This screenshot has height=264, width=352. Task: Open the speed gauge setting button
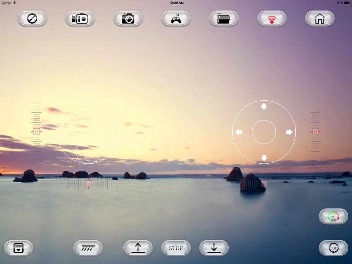(x=333, y=216)
